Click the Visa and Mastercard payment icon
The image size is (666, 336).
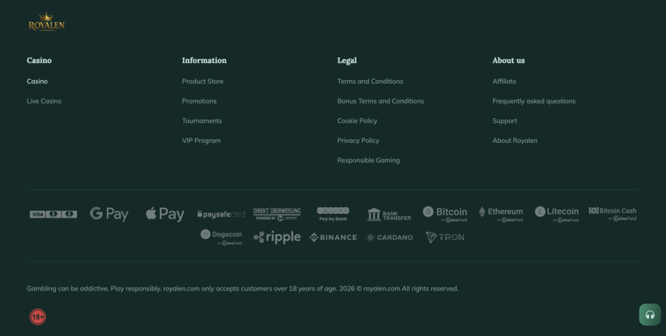point(53,214)
